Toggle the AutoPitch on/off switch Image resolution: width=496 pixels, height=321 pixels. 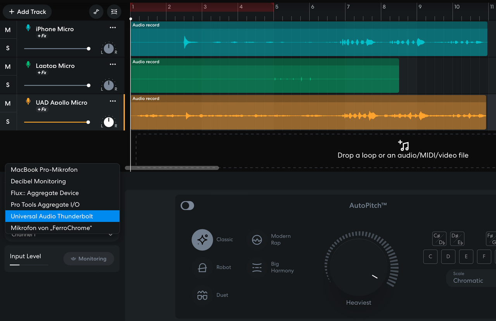(187, 205)
